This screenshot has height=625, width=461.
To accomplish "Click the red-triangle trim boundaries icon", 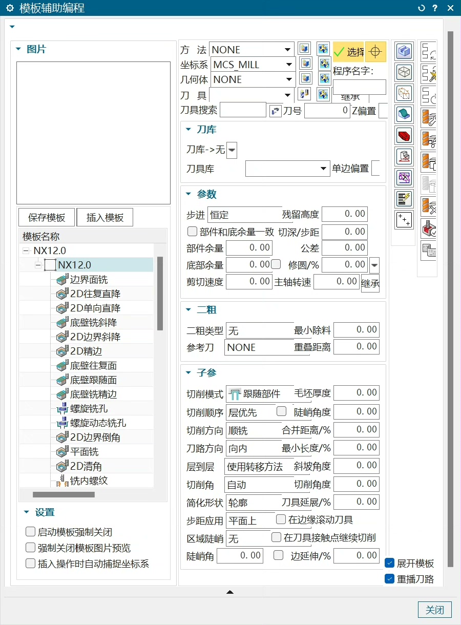I will click(405, 156).
